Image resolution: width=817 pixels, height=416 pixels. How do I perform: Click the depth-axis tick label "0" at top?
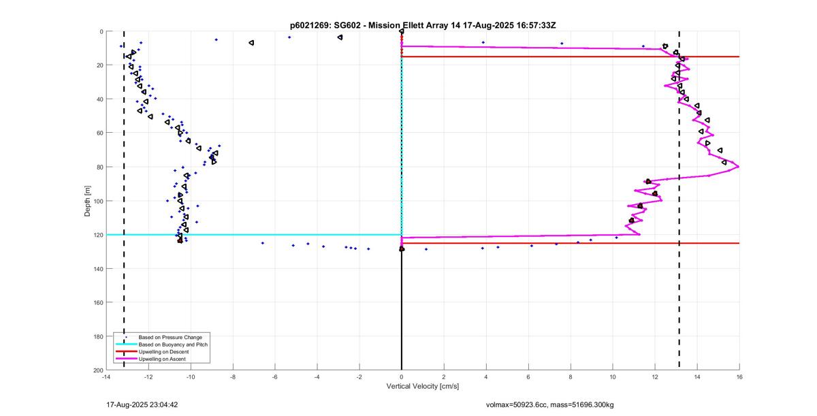[101, 31]
